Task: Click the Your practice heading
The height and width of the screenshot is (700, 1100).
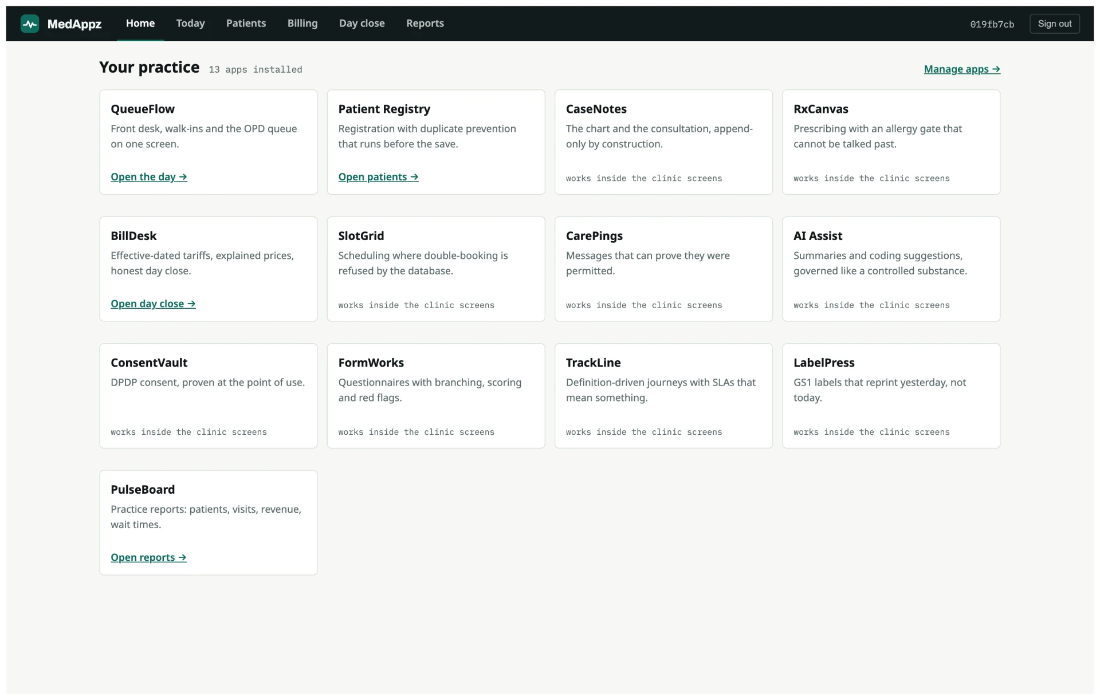Action: point(150,68)
